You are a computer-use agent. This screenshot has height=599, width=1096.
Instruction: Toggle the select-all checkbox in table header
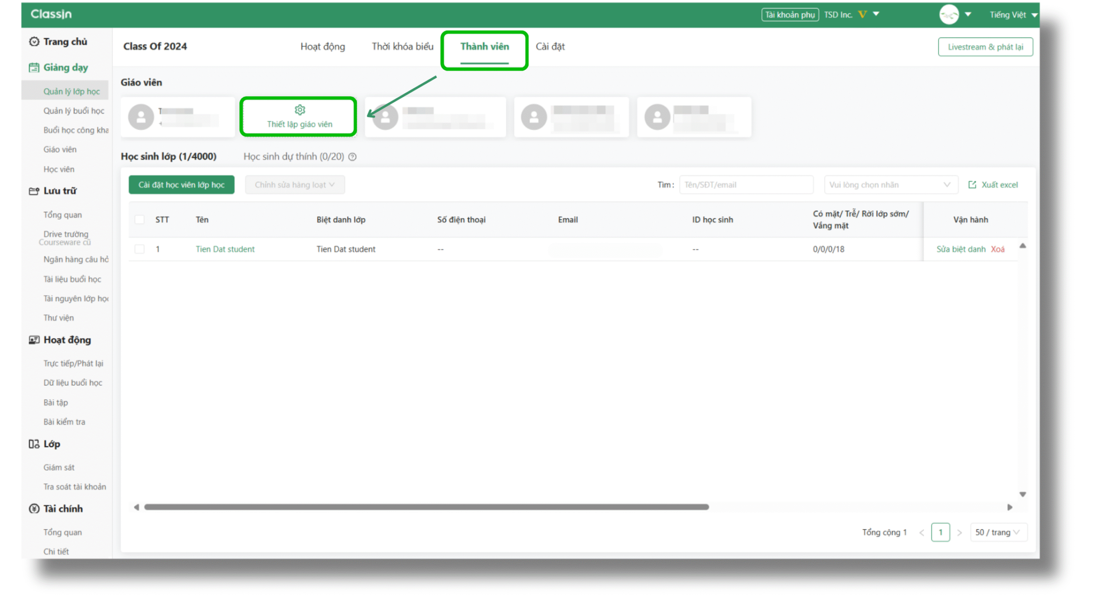point(140,220)
